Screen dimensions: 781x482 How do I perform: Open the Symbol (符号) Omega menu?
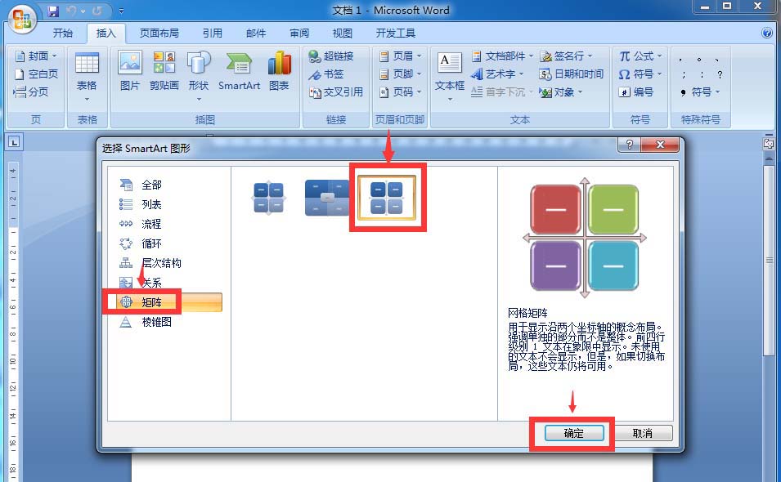pos(640,74)
